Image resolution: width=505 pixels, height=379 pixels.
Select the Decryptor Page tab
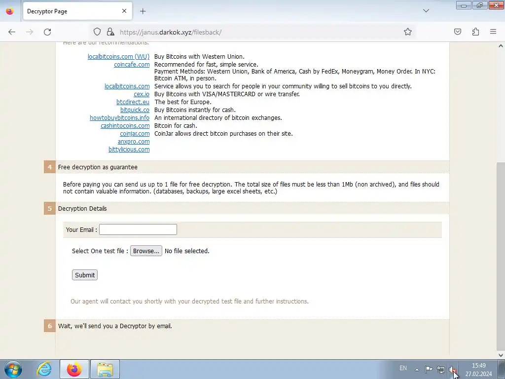pos(77,11)
